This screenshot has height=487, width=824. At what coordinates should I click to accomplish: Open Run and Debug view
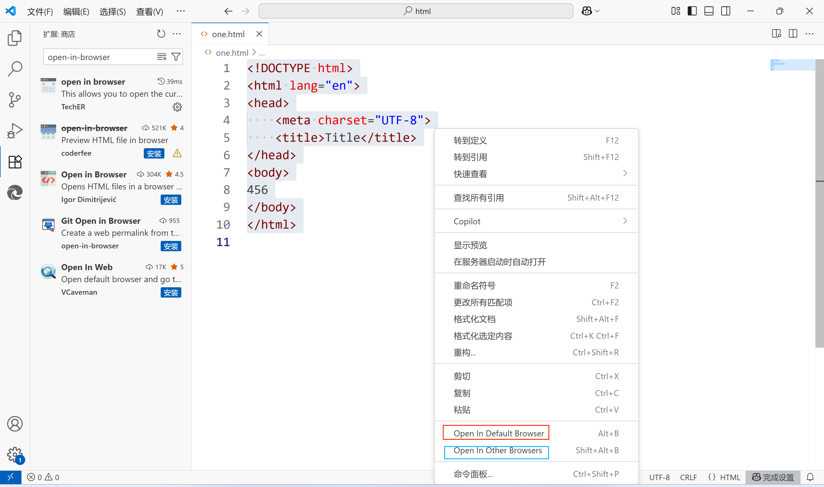[15, 130]
